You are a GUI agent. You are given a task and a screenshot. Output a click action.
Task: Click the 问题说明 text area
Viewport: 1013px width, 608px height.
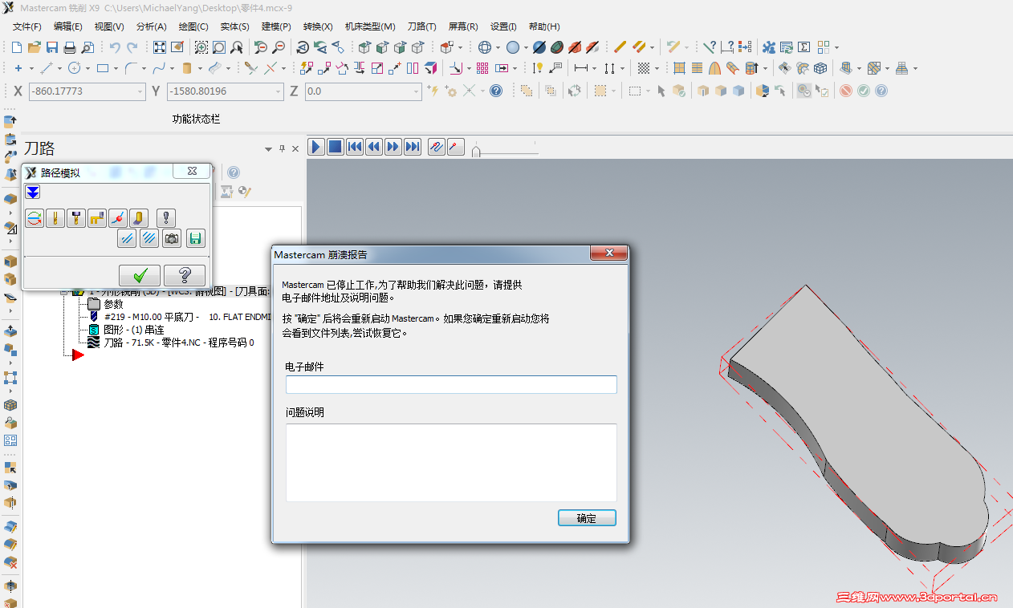coord(451,463)
